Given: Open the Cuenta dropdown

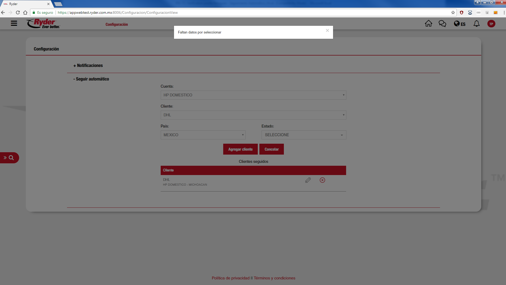Looking at the screenshot, I should click(253, 95).
